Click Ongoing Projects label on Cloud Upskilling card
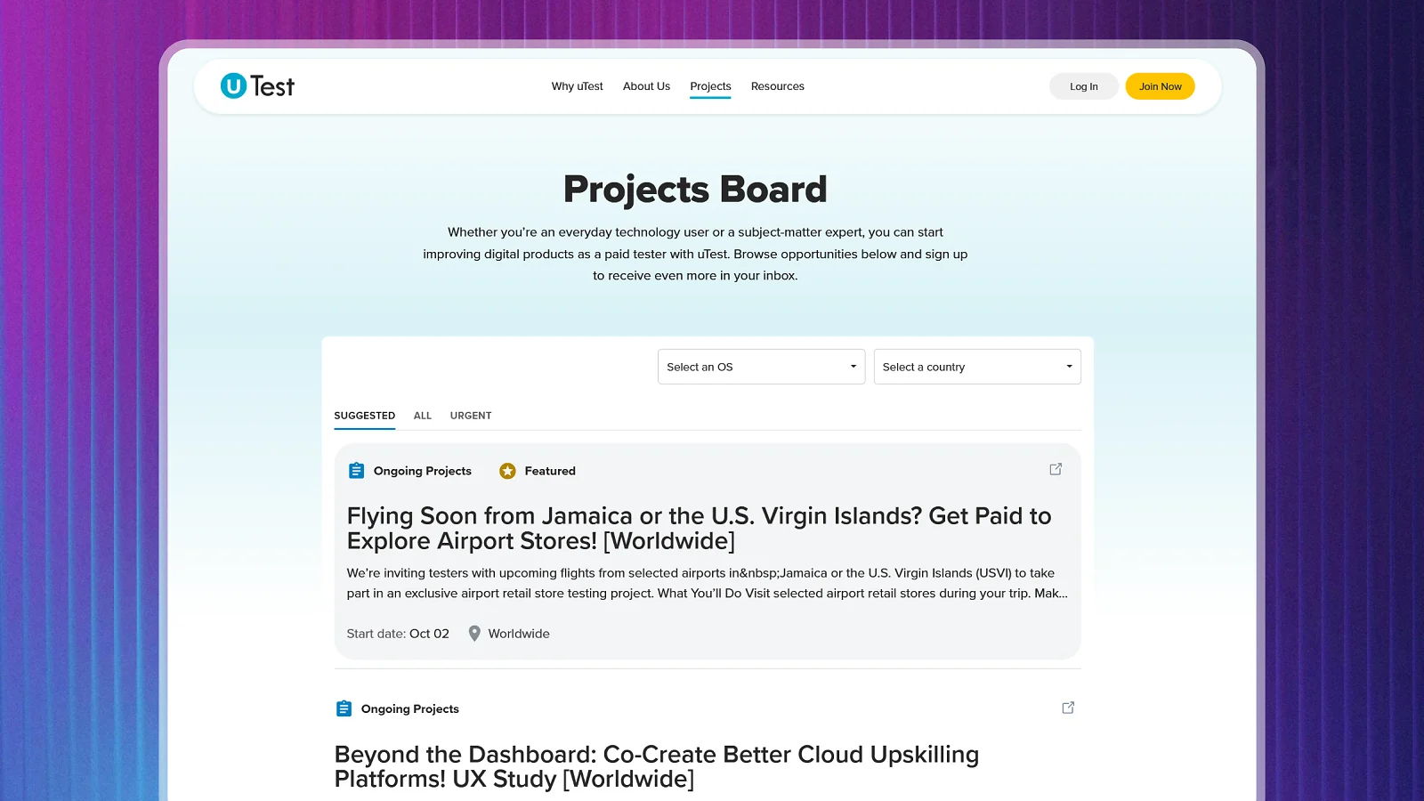The image size is (1424, 801). 409,708
